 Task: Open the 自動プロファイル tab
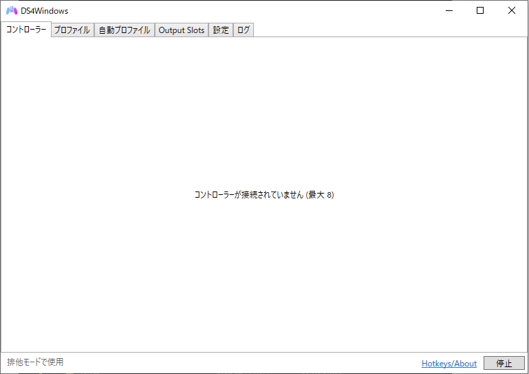point(124,30)
